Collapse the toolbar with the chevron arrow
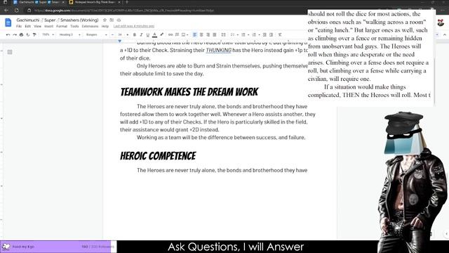The height and width of the screenshot is (253, 449). coord(445,34)
